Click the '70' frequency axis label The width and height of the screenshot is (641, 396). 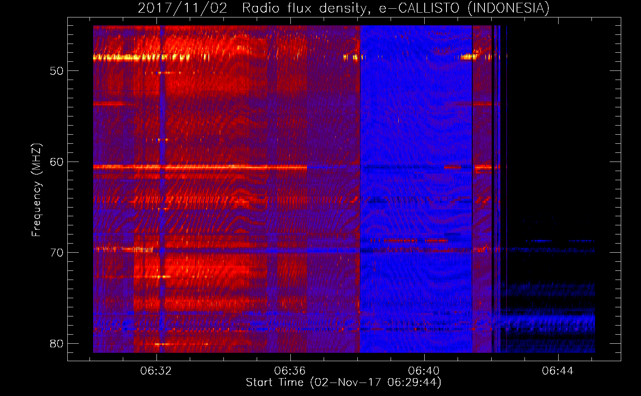pos(57,253)
